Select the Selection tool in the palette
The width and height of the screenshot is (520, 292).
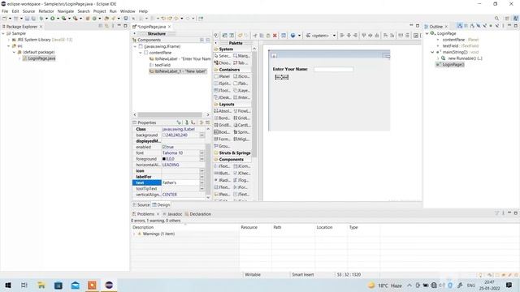[223, 56]
